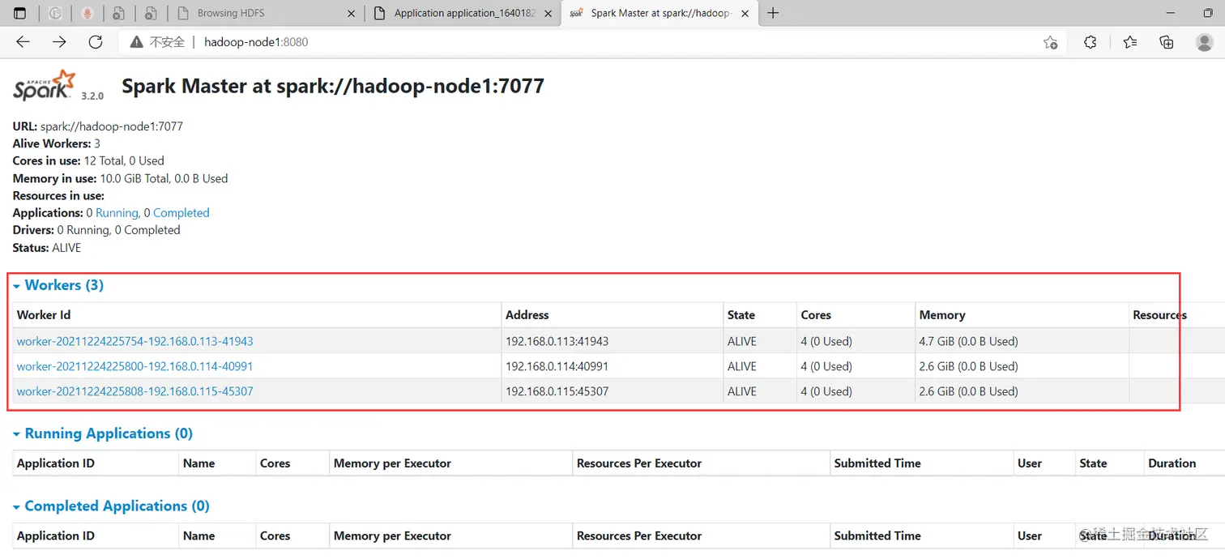Switch to the Application application_1640182 tab

462,13
